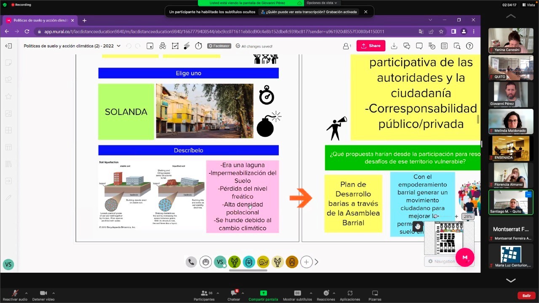Screen dimensions: 539x303
Task: Open the content library icon in Mural sidebar
Action: tap(8, 164)
